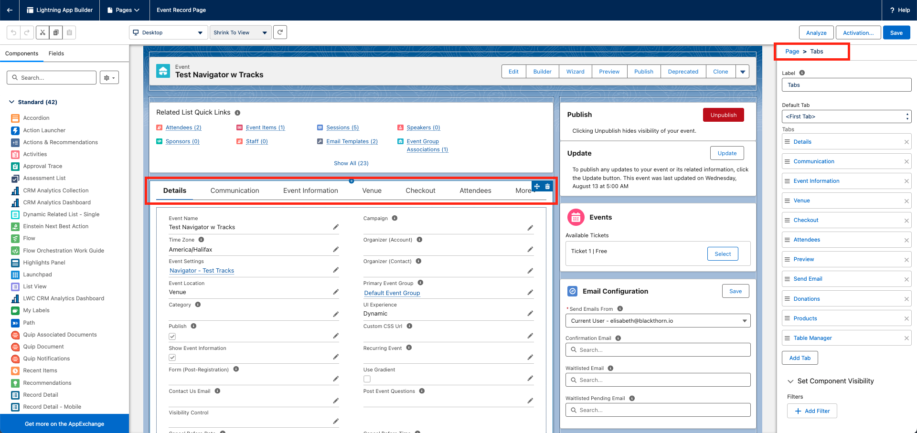Viewport: 917px width, 433px height.
Task: Open the Default Tab select box
Action: coord(846,116)
